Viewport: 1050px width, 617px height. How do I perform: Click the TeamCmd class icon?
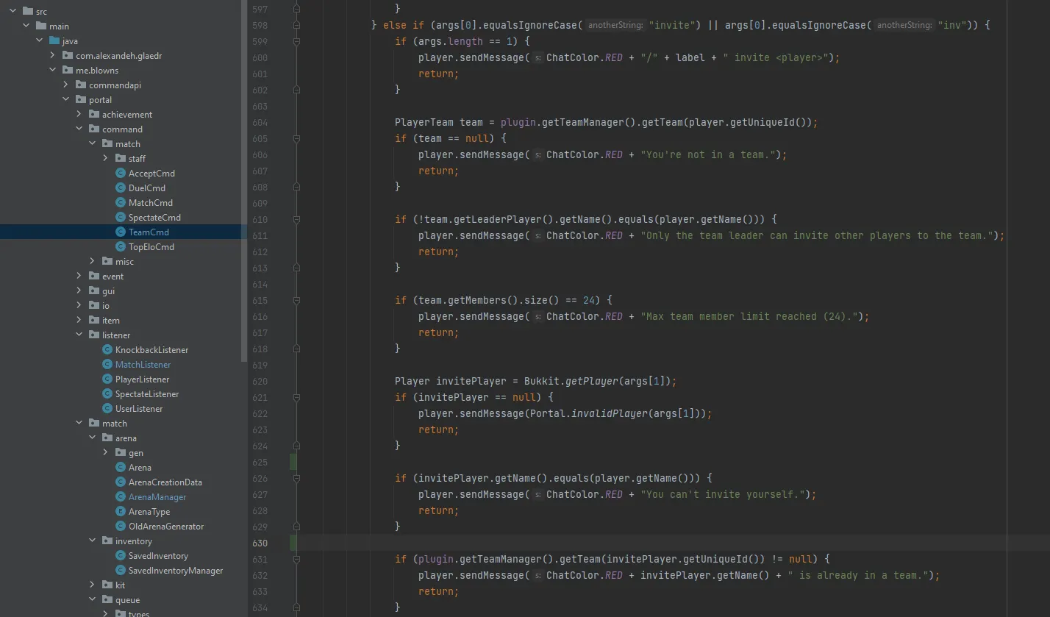tap(121, 232)
